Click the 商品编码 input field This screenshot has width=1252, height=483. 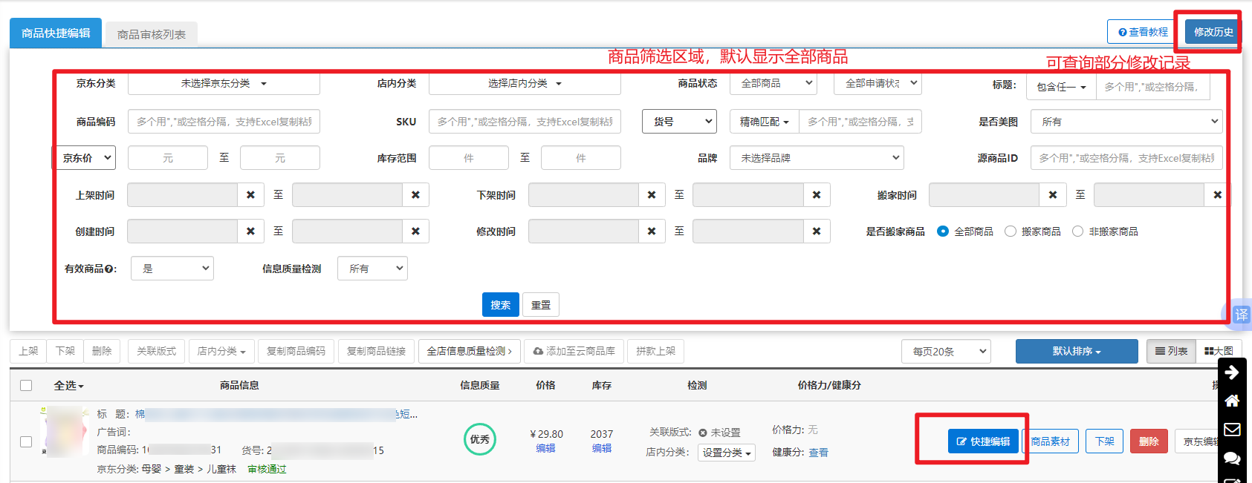click(x=224, y=122)
